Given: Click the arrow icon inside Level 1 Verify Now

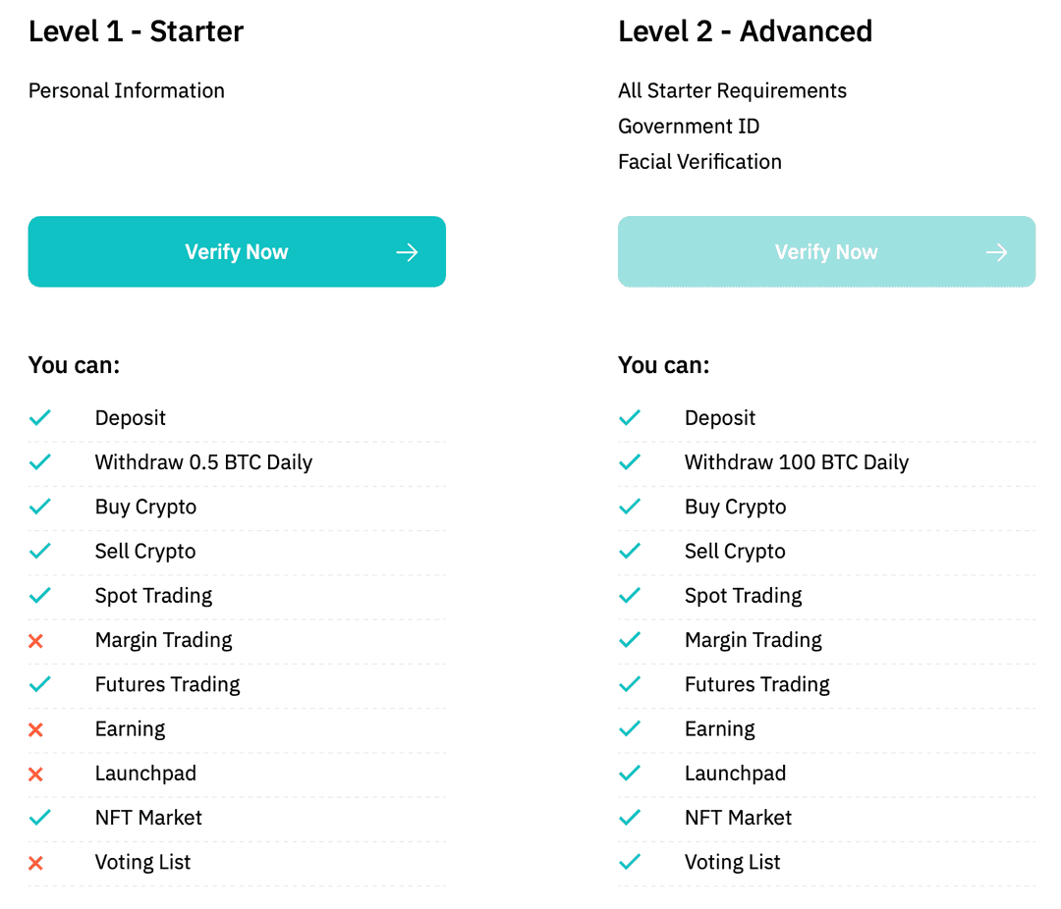Looking at the screenshot, I should click(407, 251).
